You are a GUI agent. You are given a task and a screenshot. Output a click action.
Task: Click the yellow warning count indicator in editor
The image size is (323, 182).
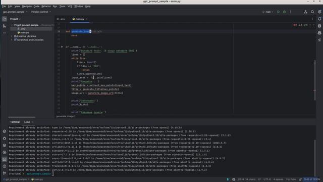click(300, 25)
